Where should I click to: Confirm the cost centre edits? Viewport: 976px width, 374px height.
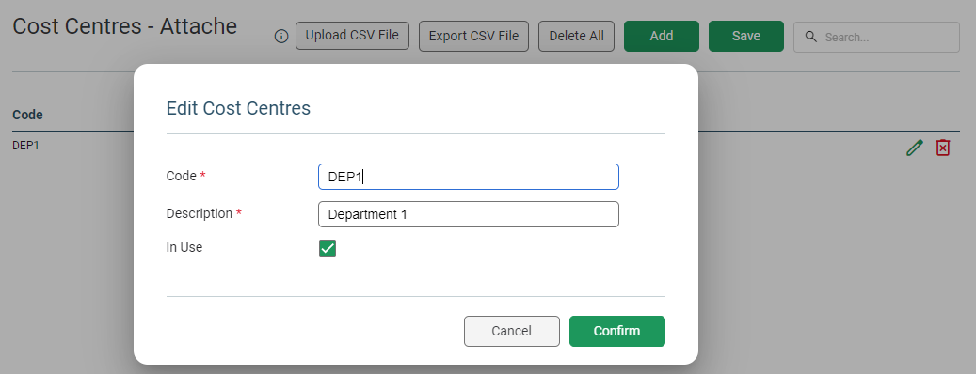click(x=616, y=331)
